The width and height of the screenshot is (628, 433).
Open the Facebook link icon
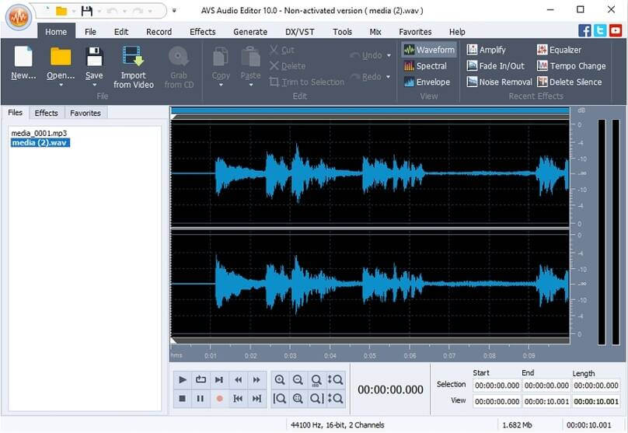click(584, 30)
